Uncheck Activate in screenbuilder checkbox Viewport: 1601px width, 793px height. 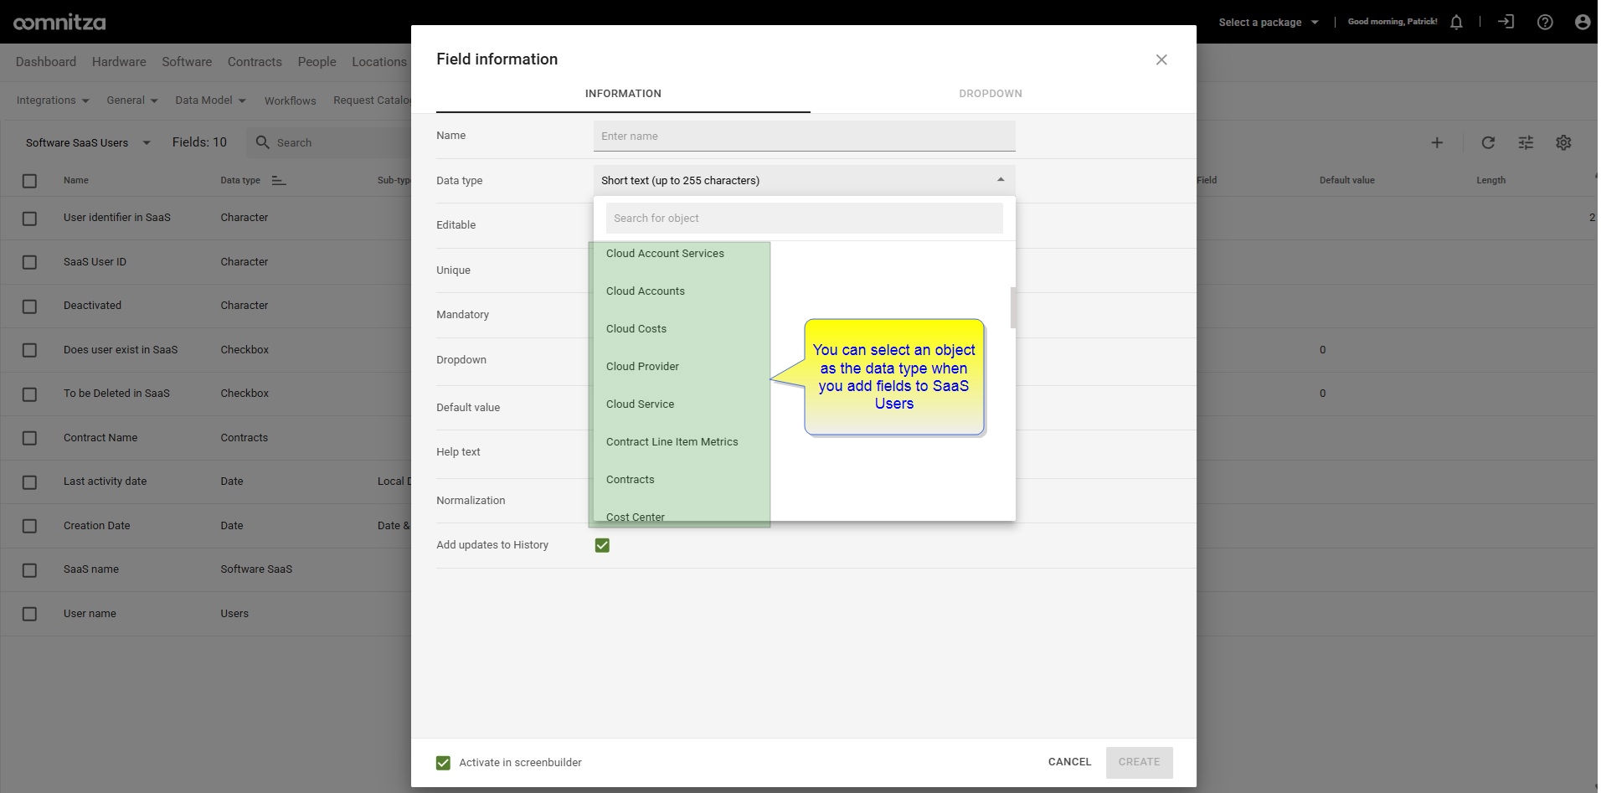tap(443, 763)
